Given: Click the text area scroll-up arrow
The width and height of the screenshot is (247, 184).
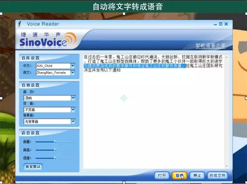Looking at the screenshot, I should coord(227,57).
